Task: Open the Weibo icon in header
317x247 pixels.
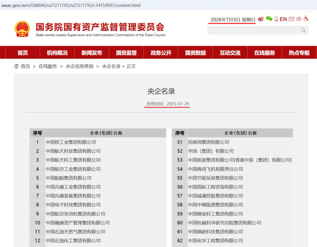Action: 261,19
